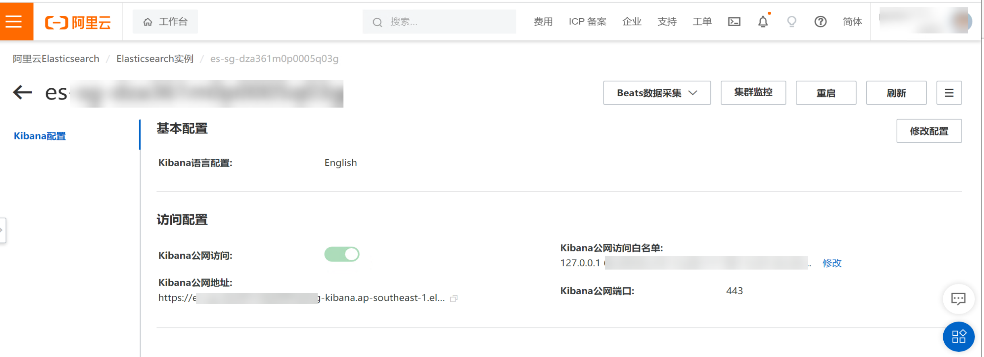Open the help question mark icon
The height and width of the screenshot is (357, 984).
(820, 22)
